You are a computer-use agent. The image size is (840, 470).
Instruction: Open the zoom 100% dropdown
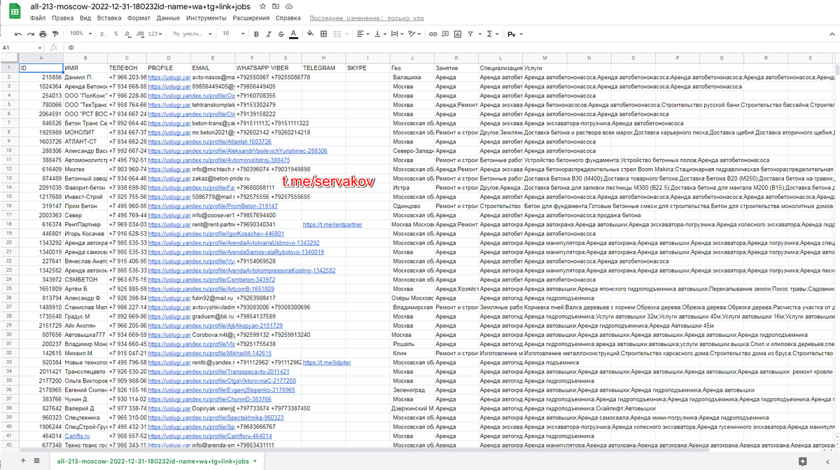[x=80, y=34]
